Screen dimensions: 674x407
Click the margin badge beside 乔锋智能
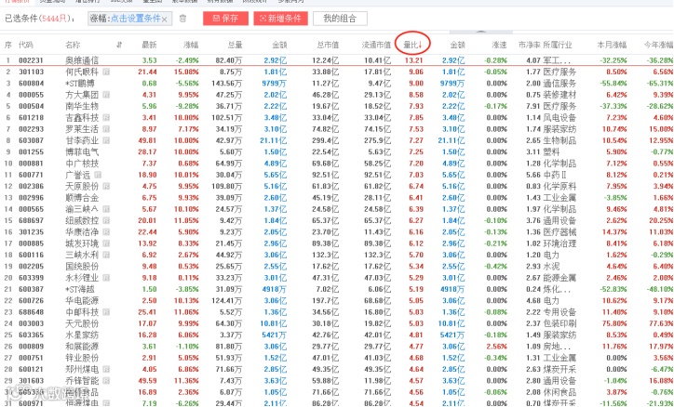tap(106, 380)
